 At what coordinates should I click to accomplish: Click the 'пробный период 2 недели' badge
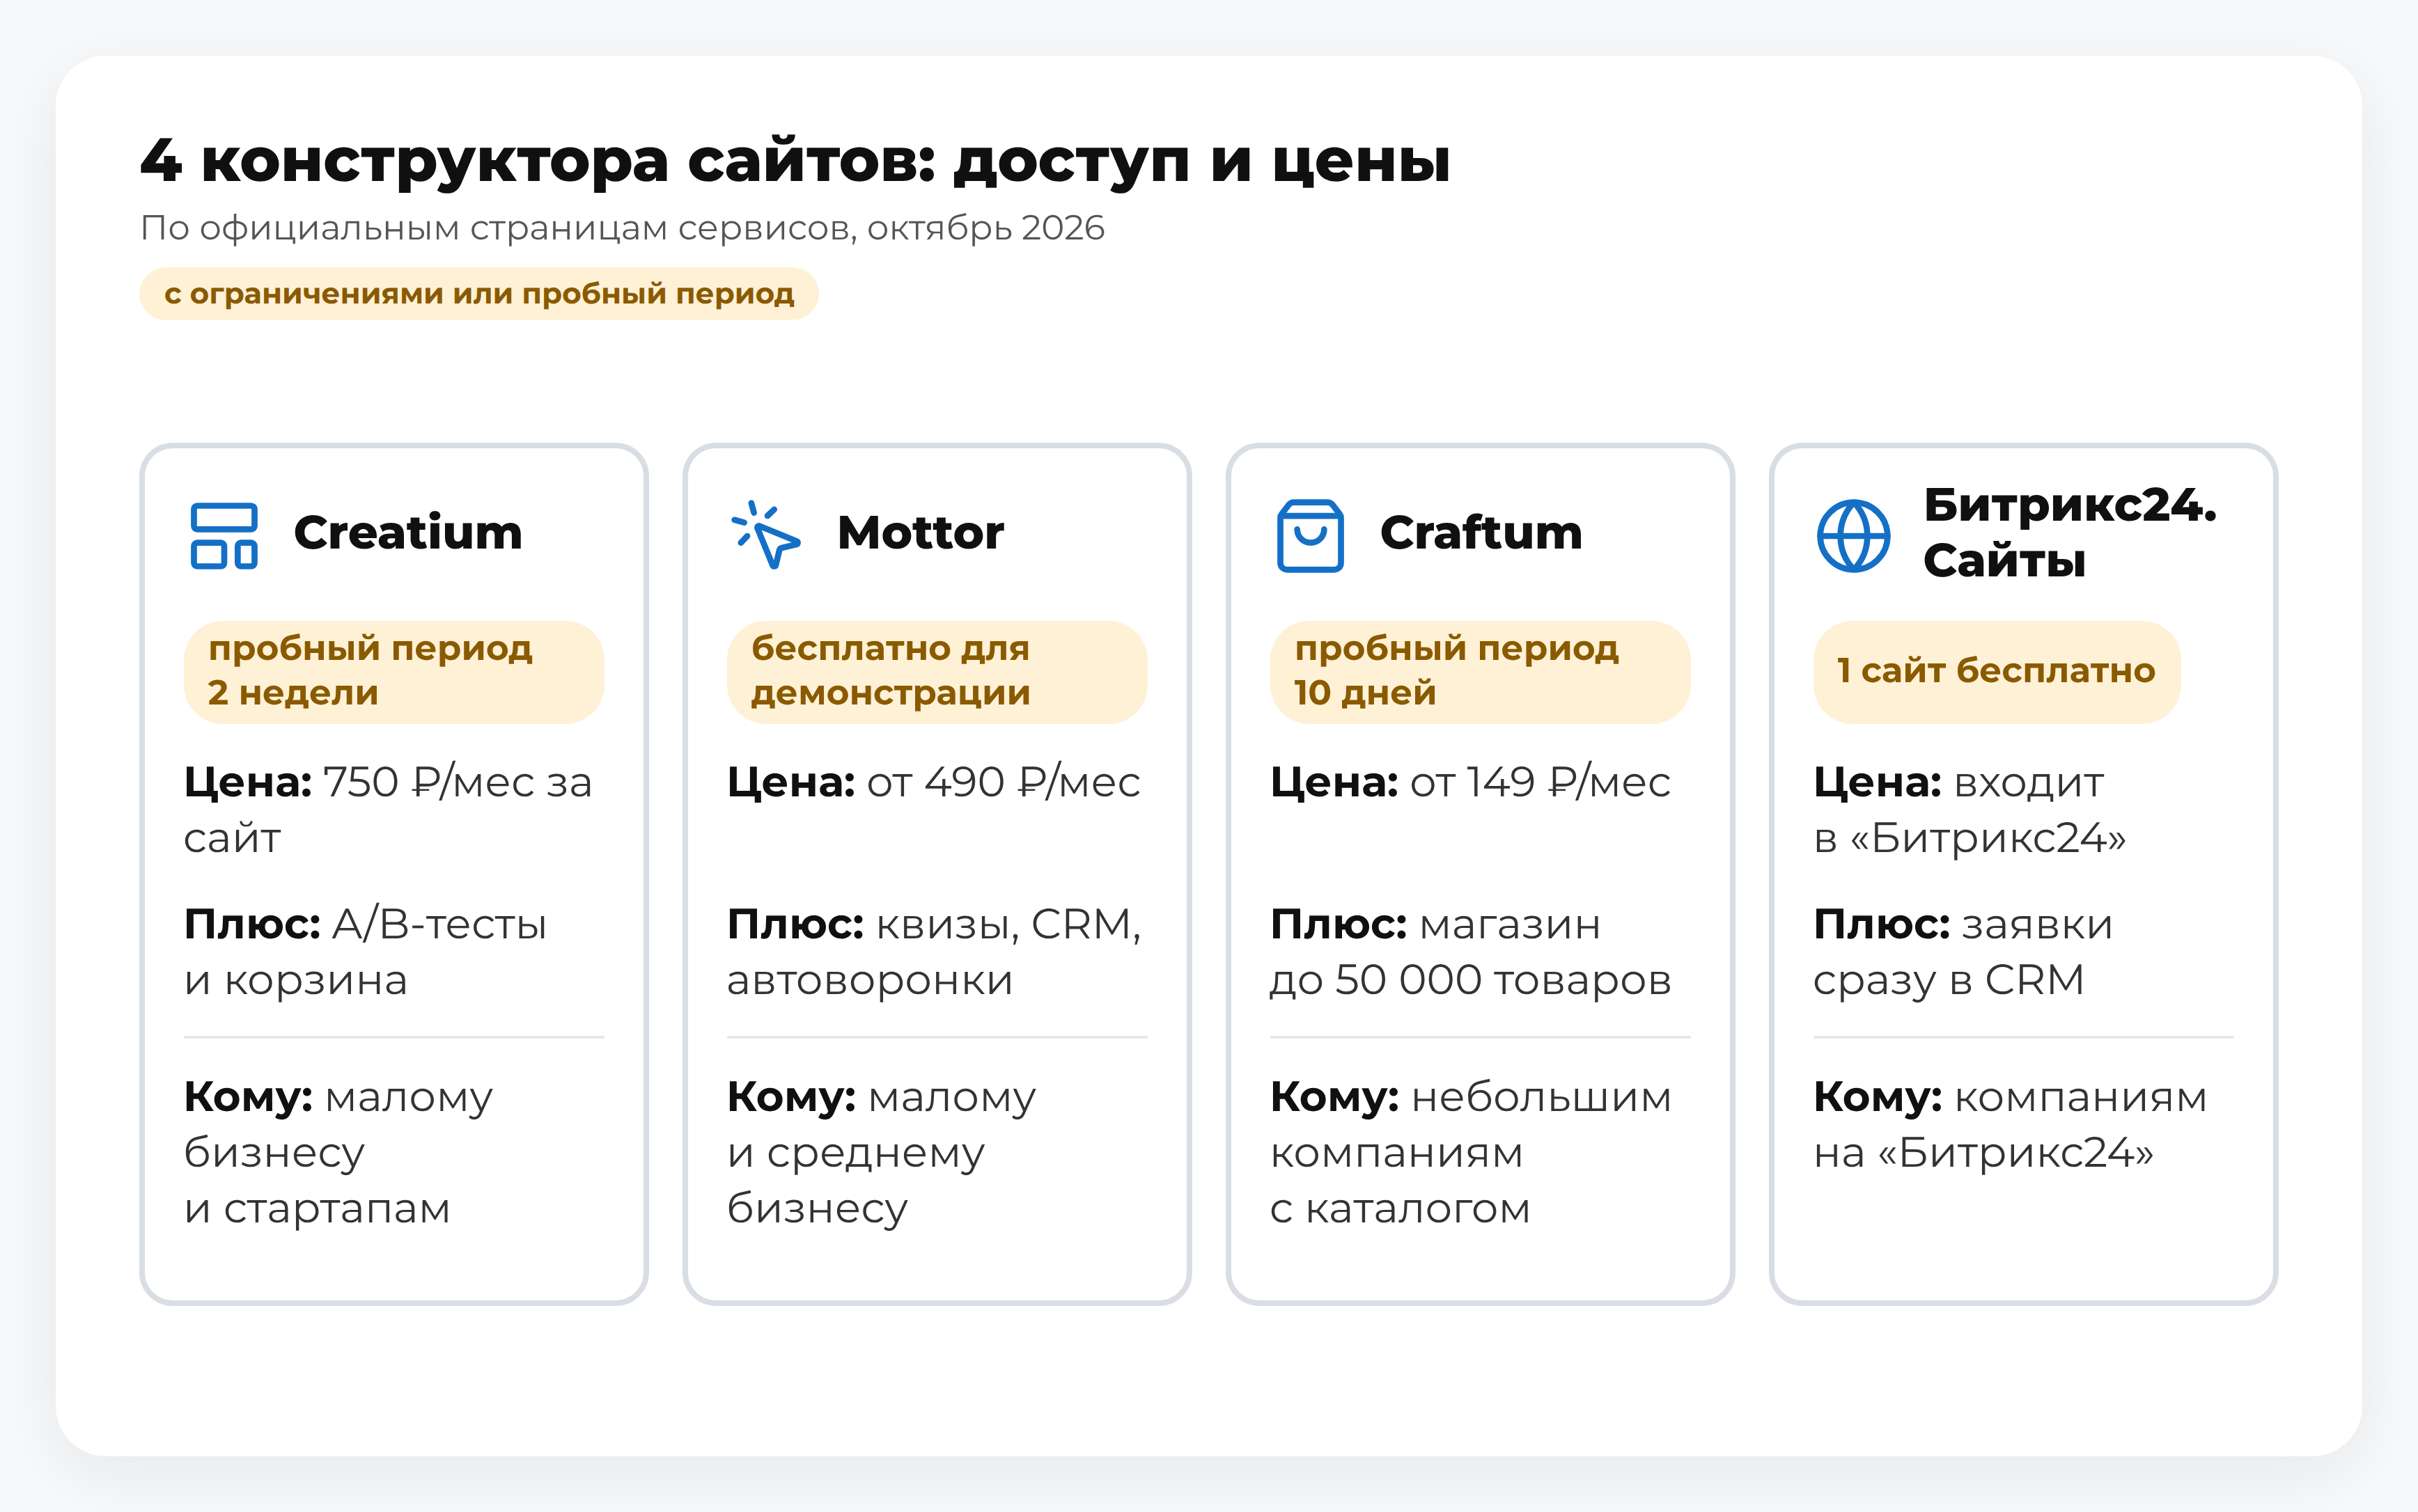click(x=394, y=672)
